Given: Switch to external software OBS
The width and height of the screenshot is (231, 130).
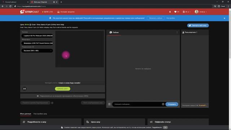Looking at the screenshot, I should point(62,96).
